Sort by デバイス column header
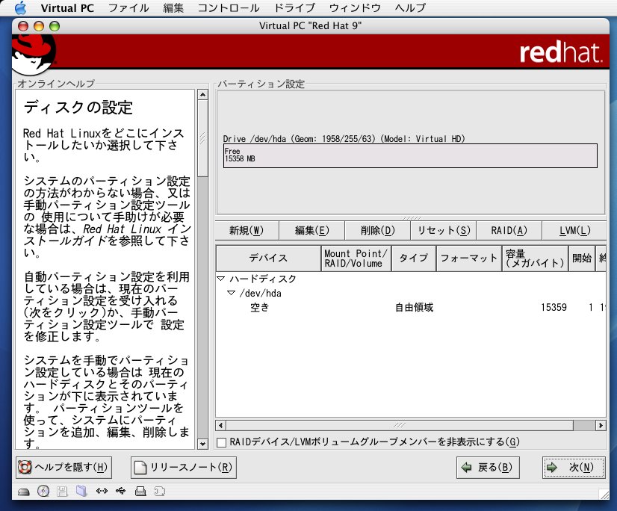 pos(268,258)
